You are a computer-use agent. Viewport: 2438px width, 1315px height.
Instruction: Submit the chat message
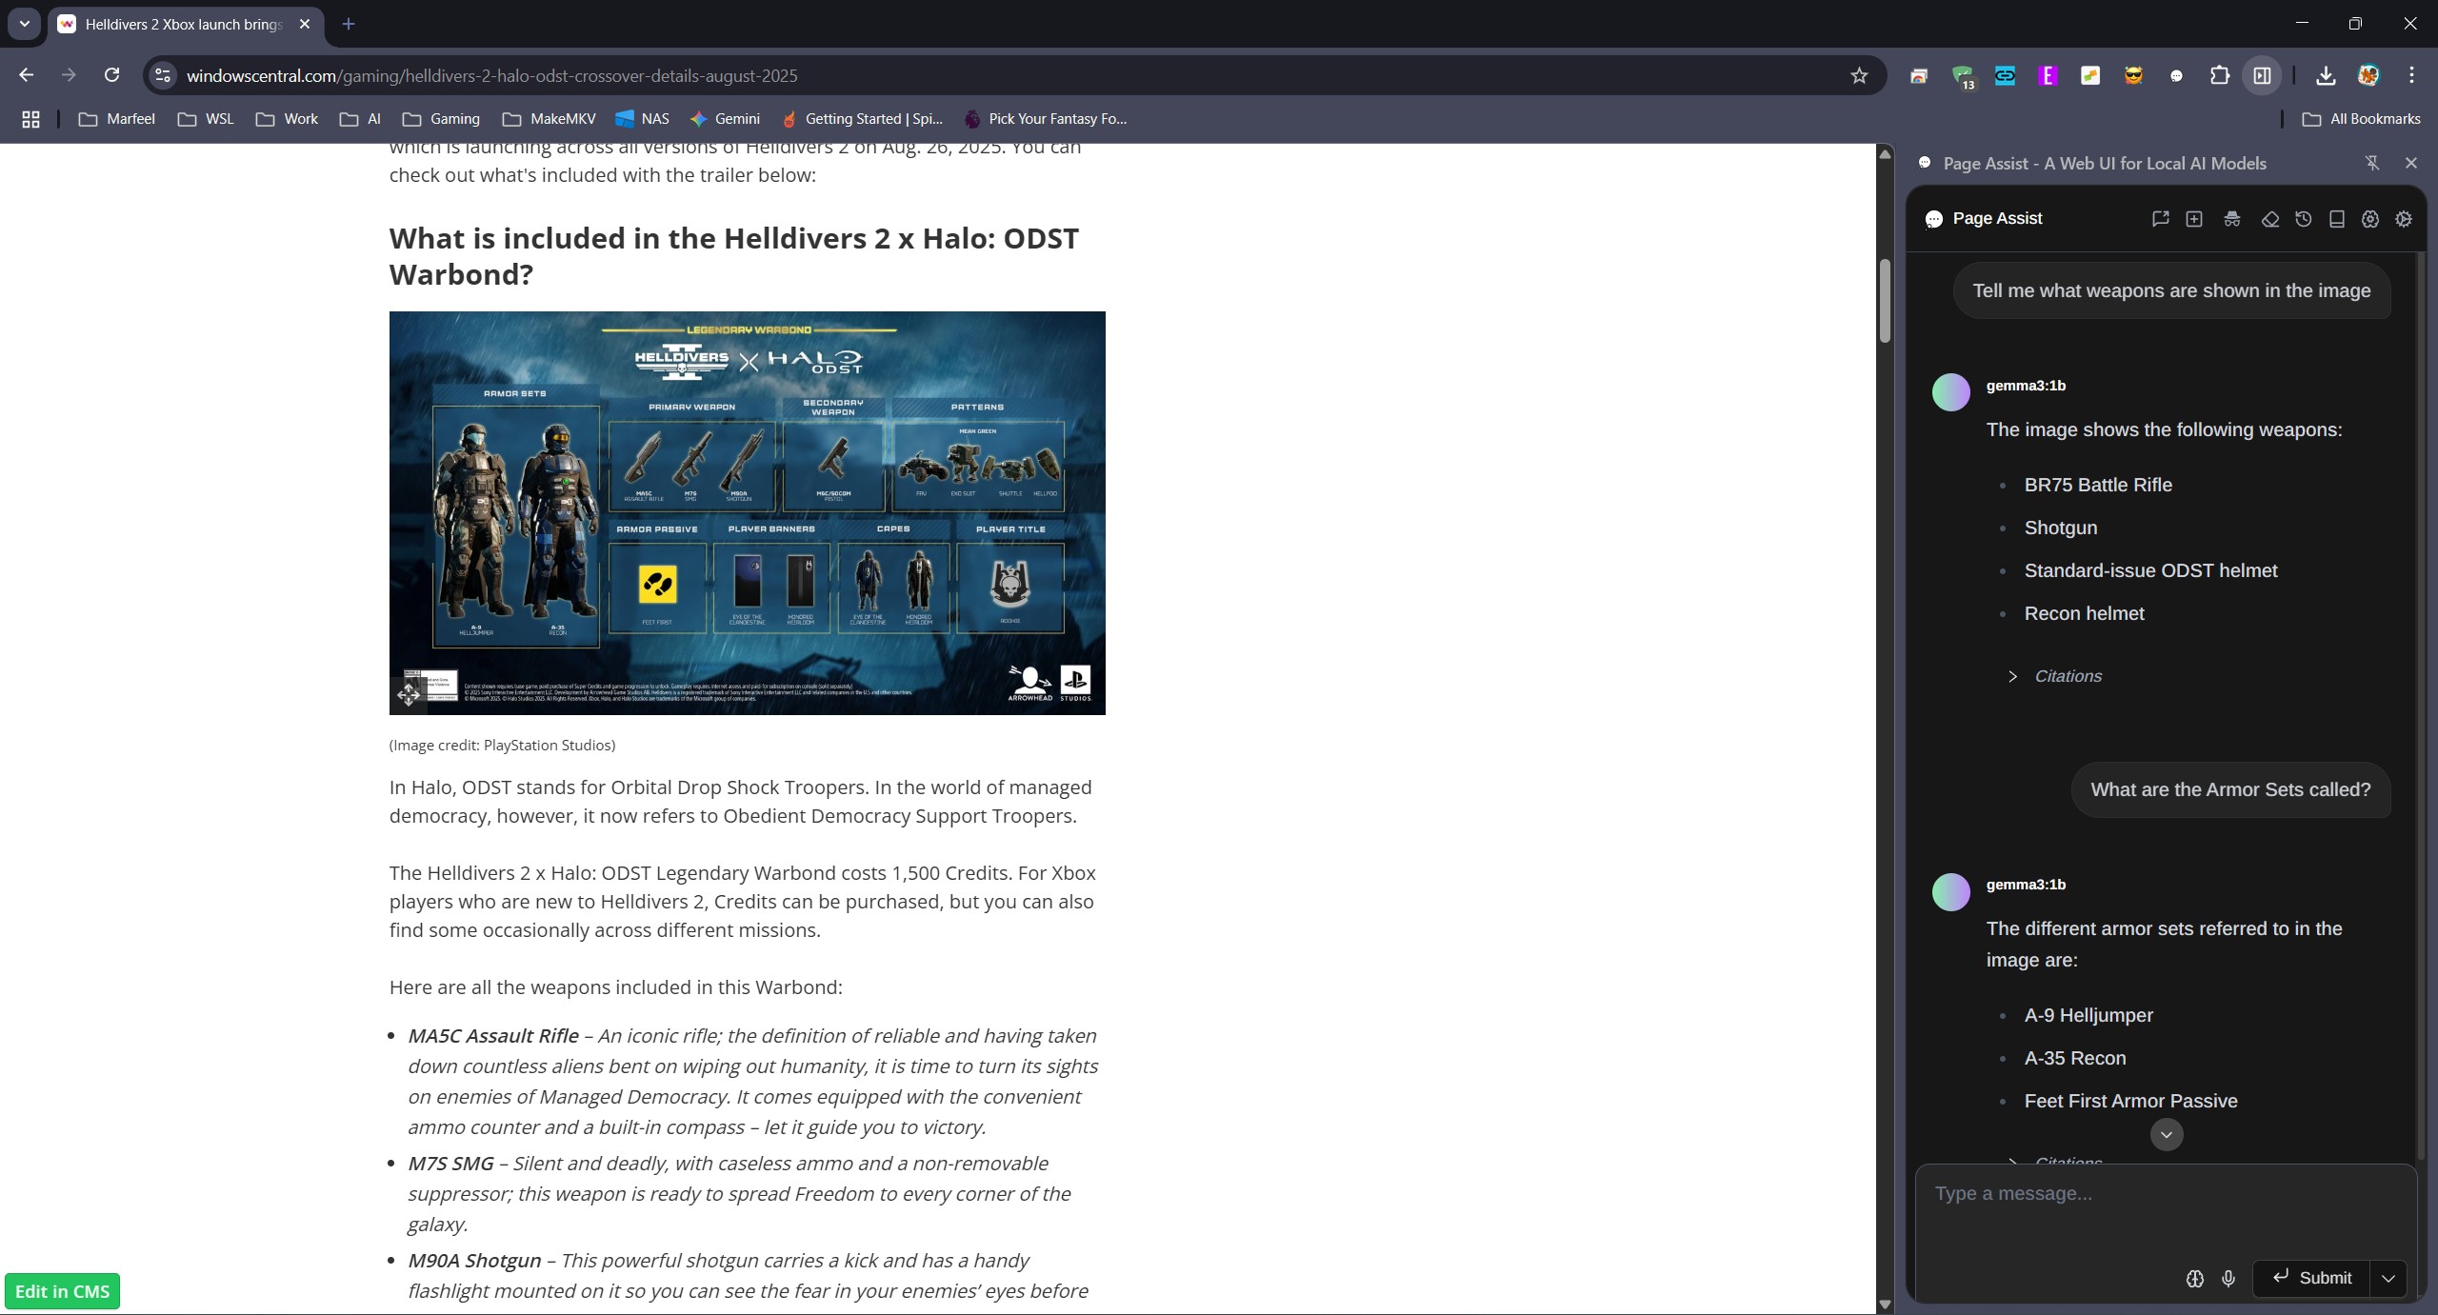click(x=2311, y=1278)
